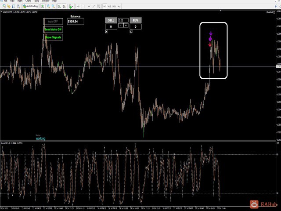Screen dimensions: 281x211
Task: Select the vertical line tool
Action: (84, 7)
